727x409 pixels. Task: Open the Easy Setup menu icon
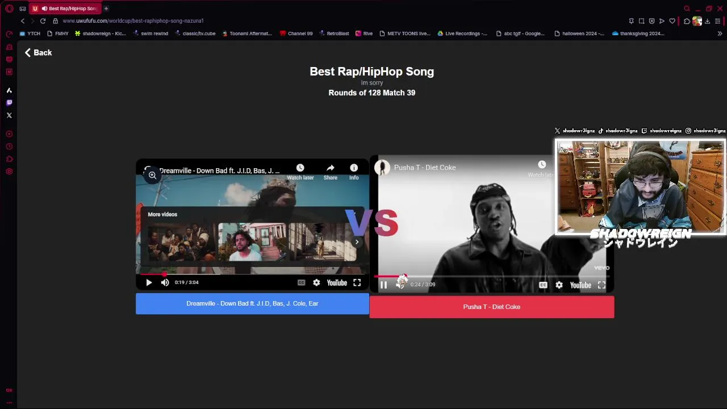[718, 21]
